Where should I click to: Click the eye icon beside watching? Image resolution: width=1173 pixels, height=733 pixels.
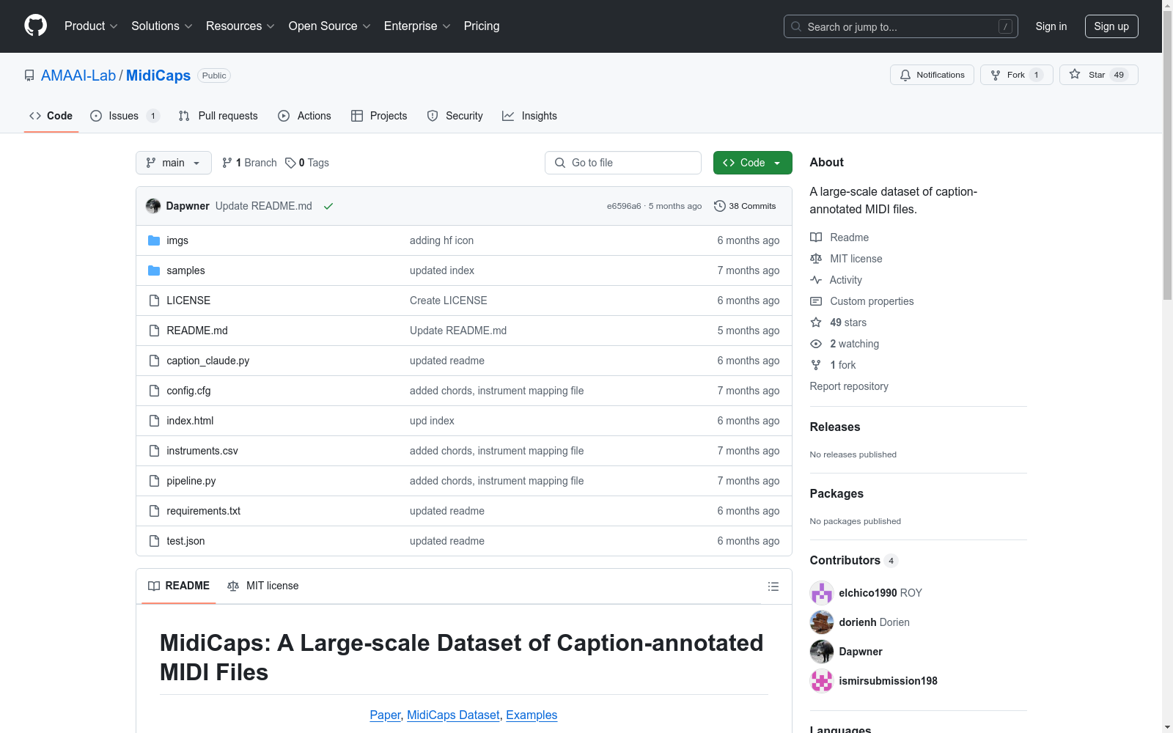tap(816, 344)
